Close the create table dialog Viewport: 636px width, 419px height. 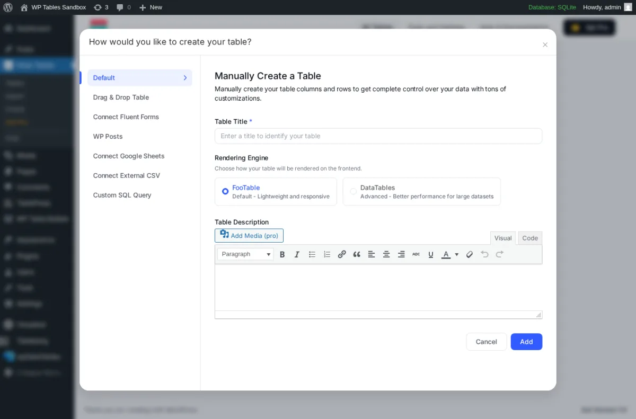click(x=545, y=45)
